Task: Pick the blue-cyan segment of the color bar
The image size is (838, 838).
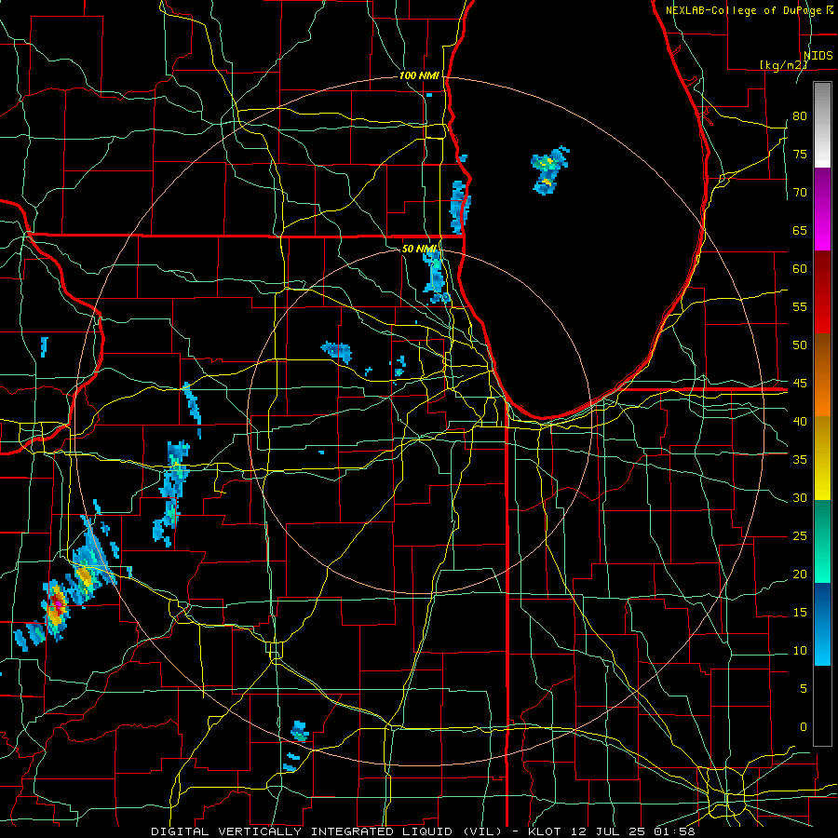Action: tap(822, 624)
